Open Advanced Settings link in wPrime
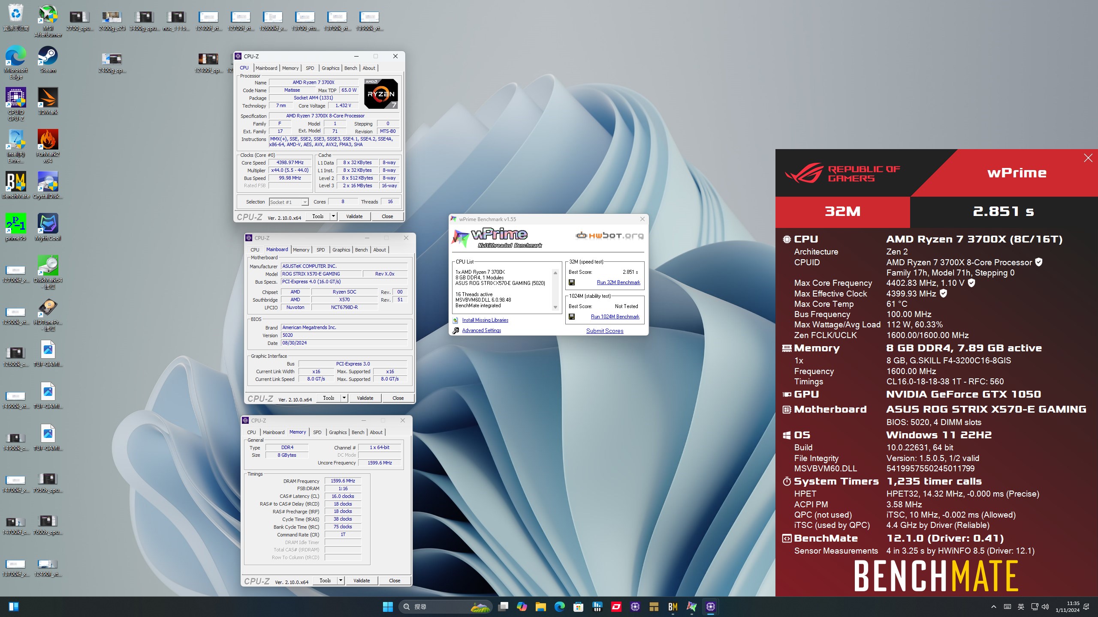The image size is (1098, 617). click(481, 330)
